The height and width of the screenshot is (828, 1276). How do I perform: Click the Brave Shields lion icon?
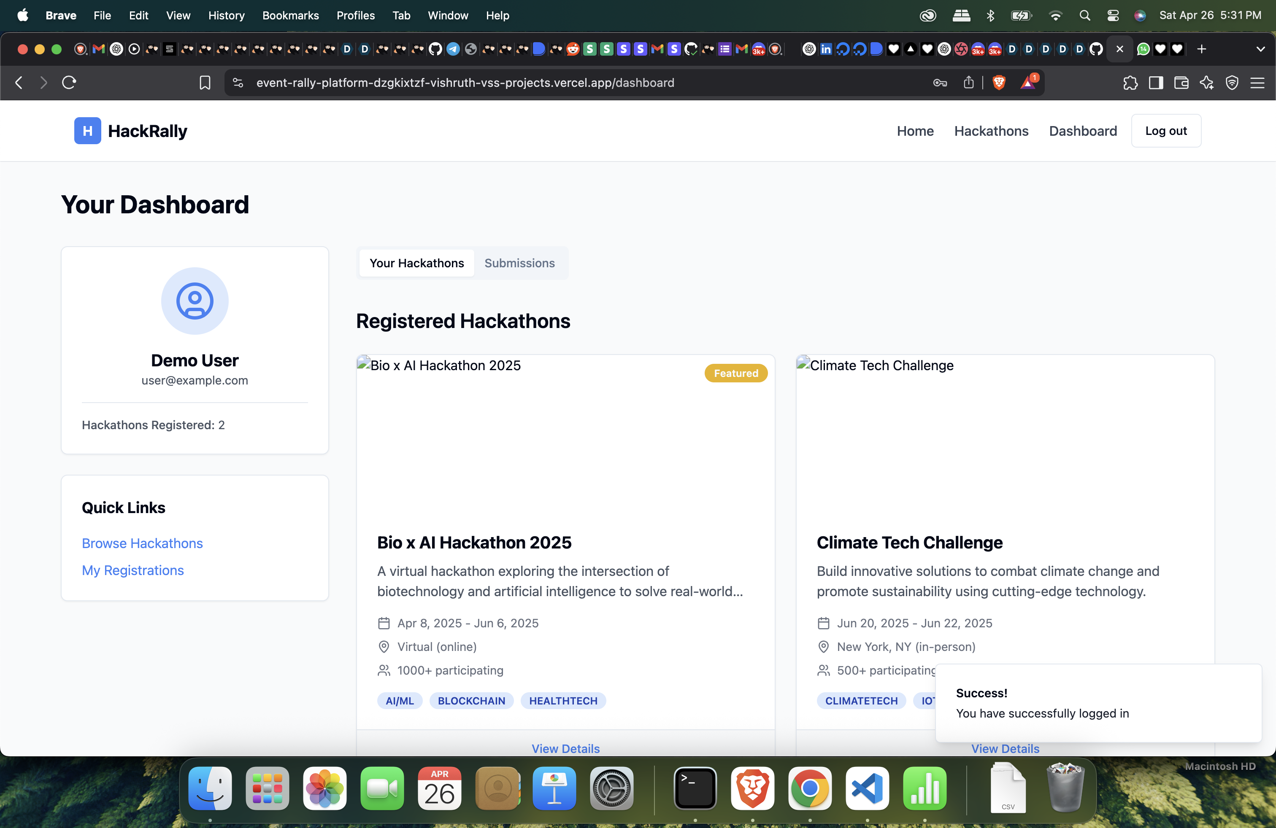pos(998,83)
